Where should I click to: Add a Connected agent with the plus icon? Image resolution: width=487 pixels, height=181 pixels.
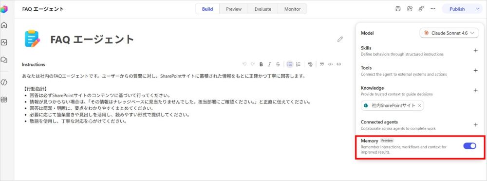[475, 125]
